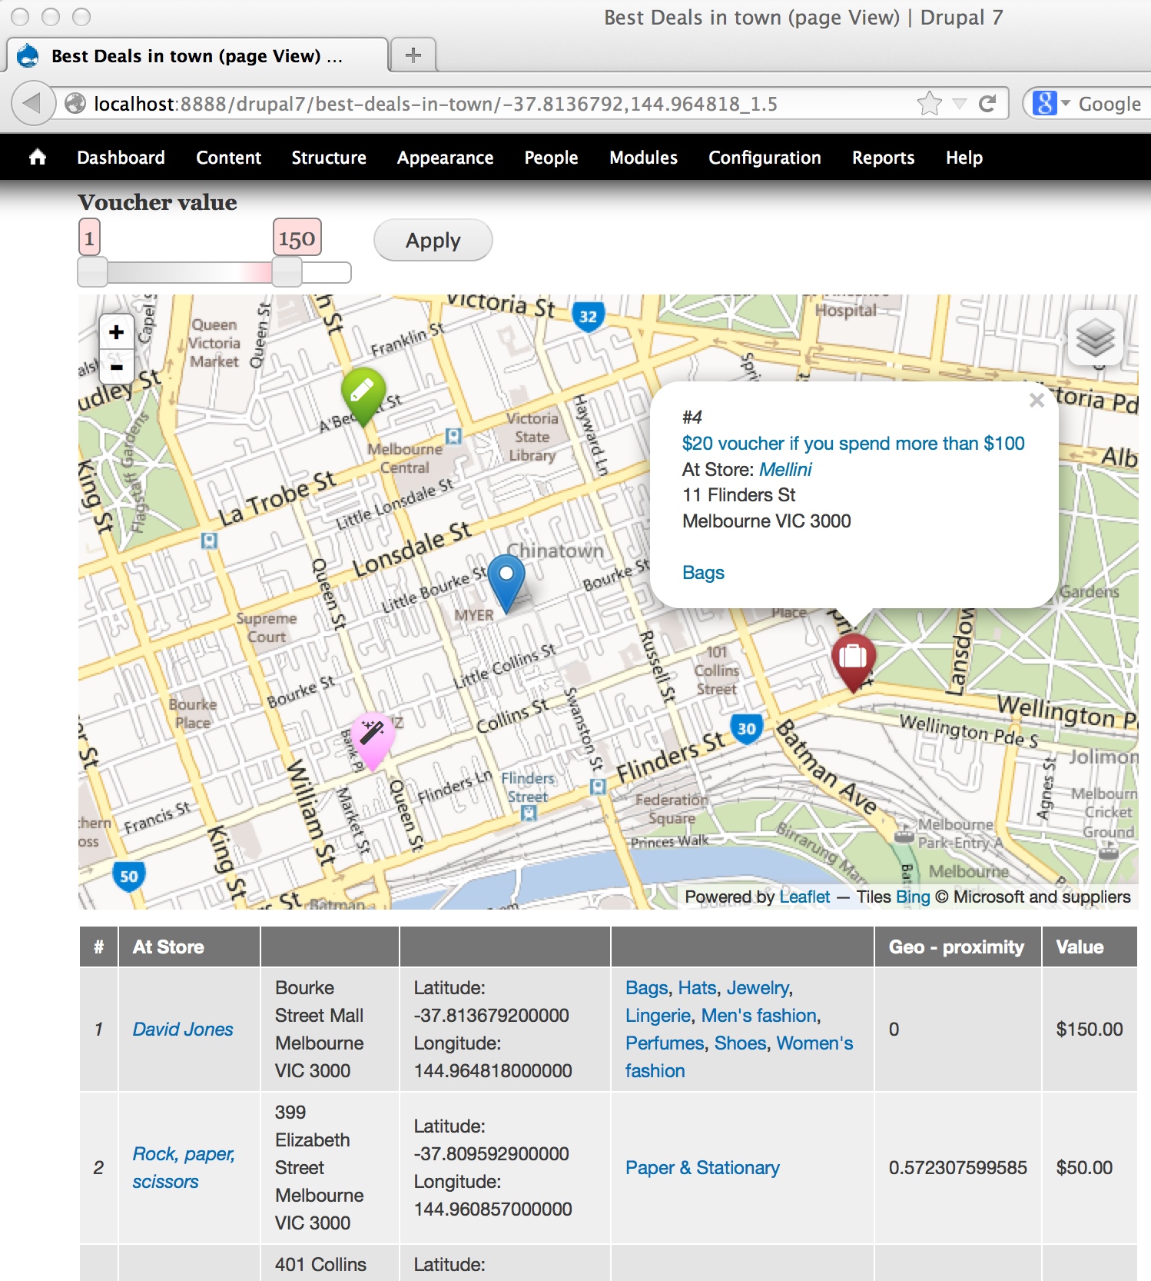1151x1281 pixels.
Task: Expand the URL history dropdown arrow
Action: pos(960,104)
